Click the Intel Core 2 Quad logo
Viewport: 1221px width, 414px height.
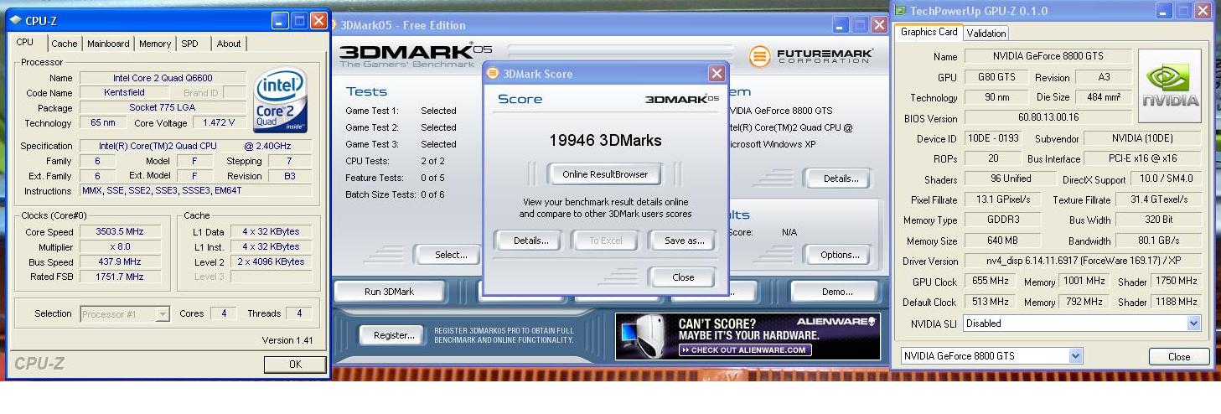click(x=280, y=101)
